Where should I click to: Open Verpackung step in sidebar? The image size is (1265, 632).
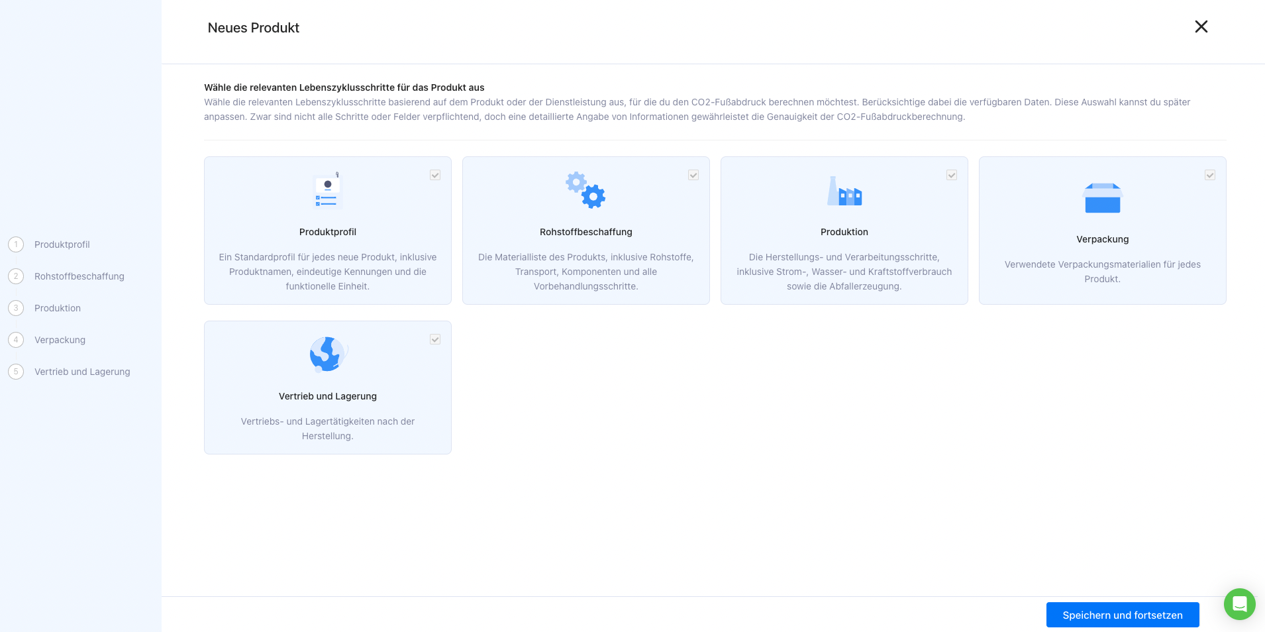[x=60, y=340]
